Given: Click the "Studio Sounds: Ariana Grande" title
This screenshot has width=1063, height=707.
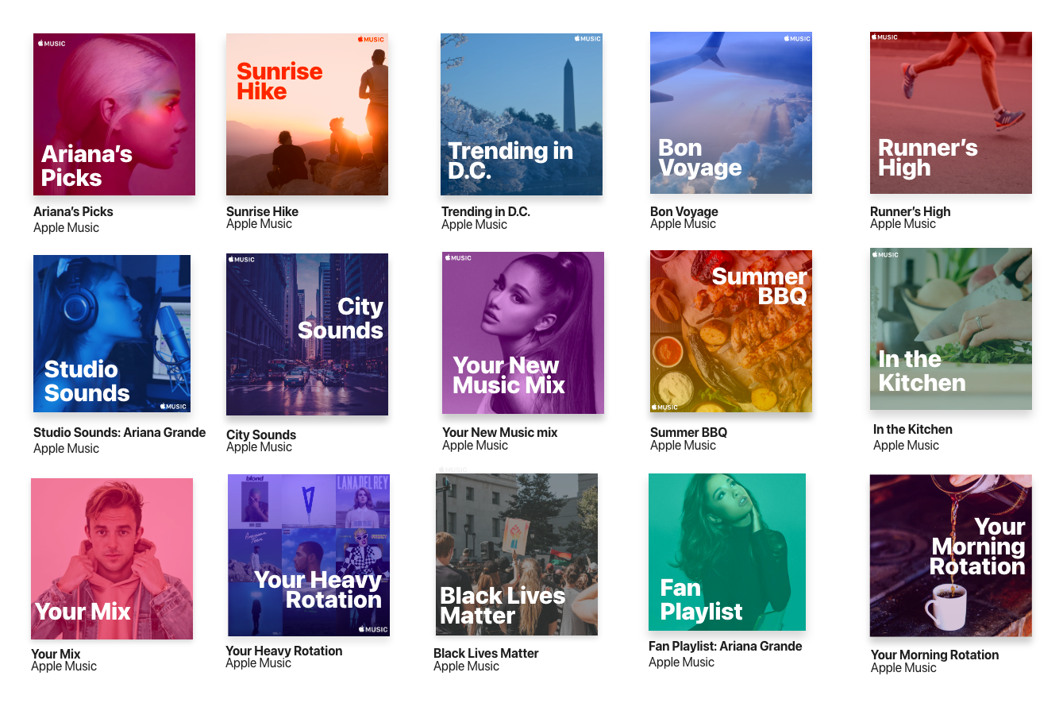Looking at the screenshot, I should pos(120,433).
